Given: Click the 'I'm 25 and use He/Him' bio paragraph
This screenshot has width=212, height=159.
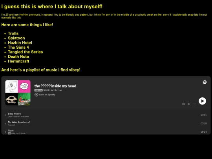Looking at the screenshot, I should 104,16.
